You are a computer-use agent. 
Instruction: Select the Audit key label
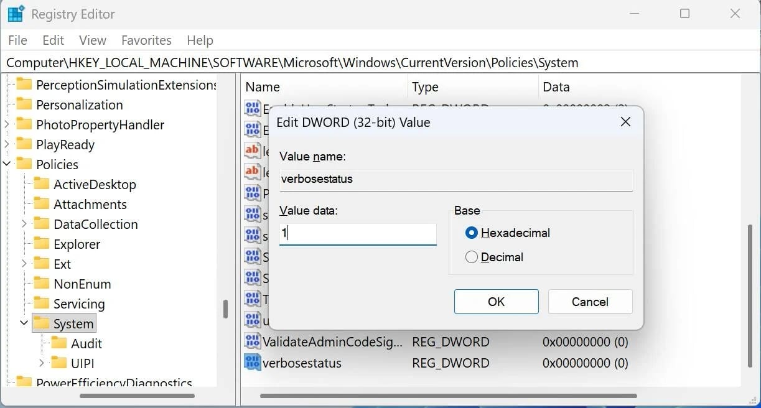pyautogui.click(x=86, y=343)
